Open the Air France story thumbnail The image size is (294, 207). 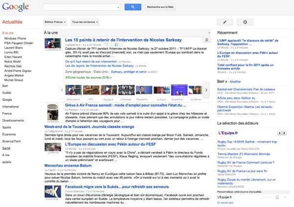tap(53, 112)
